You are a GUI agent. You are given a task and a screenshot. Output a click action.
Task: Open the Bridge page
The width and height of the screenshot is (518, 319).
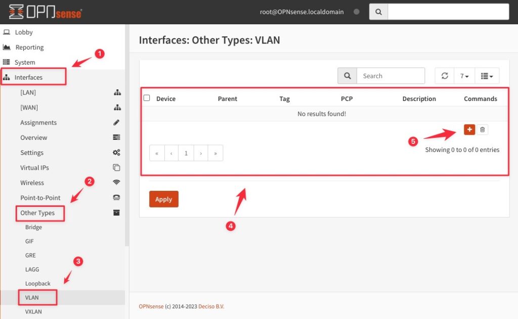[x=33, y=227]
